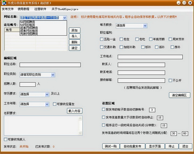Expand the 职位类别 dropdown
The width and height of the screenshot is (194, 154).
tap(53, 75)
